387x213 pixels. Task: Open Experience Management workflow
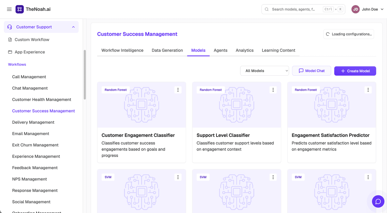coord(36,156)
